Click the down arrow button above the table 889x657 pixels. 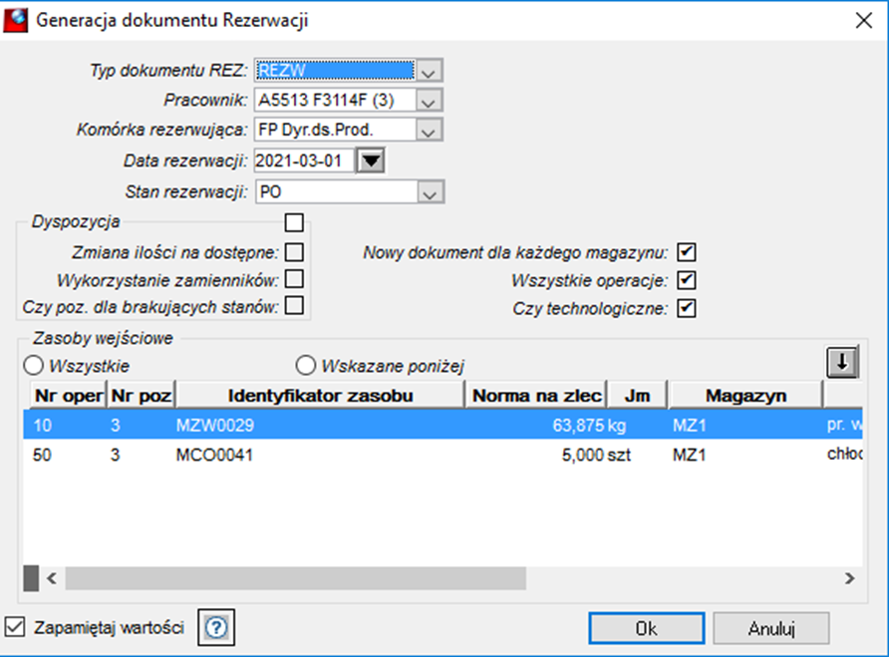[842, 362]
